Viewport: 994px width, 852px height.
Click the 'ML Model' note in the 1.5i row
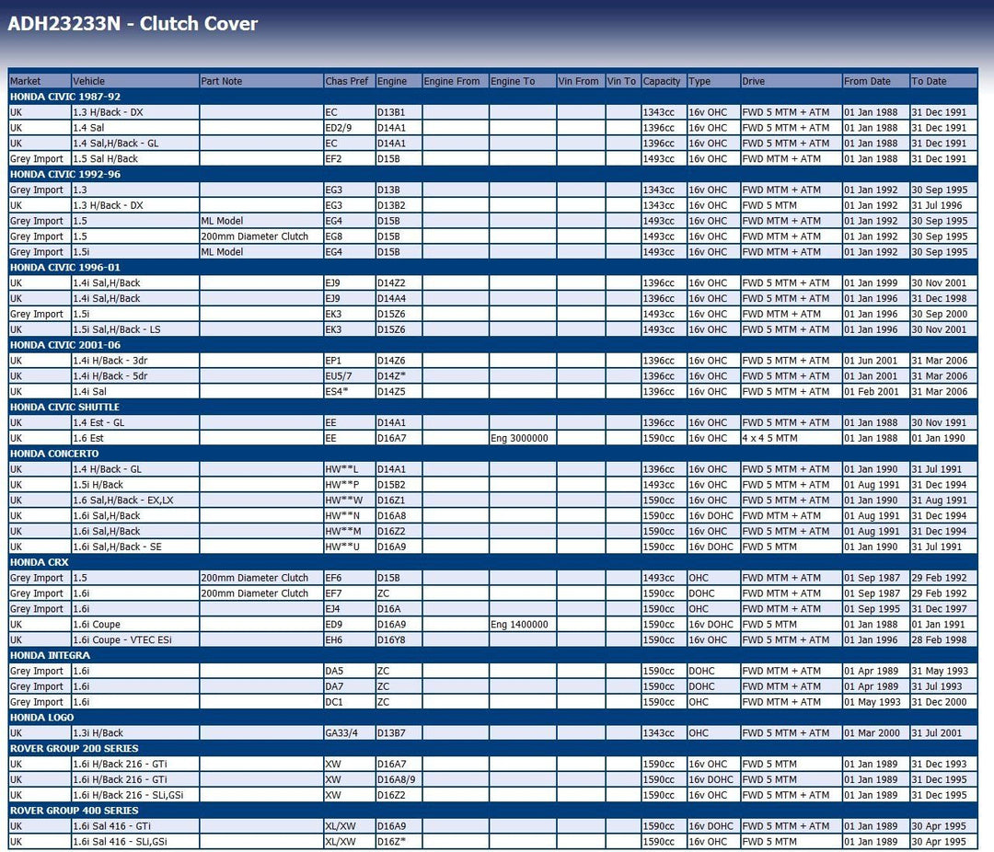pyautogui.click(x=261, y=252)
